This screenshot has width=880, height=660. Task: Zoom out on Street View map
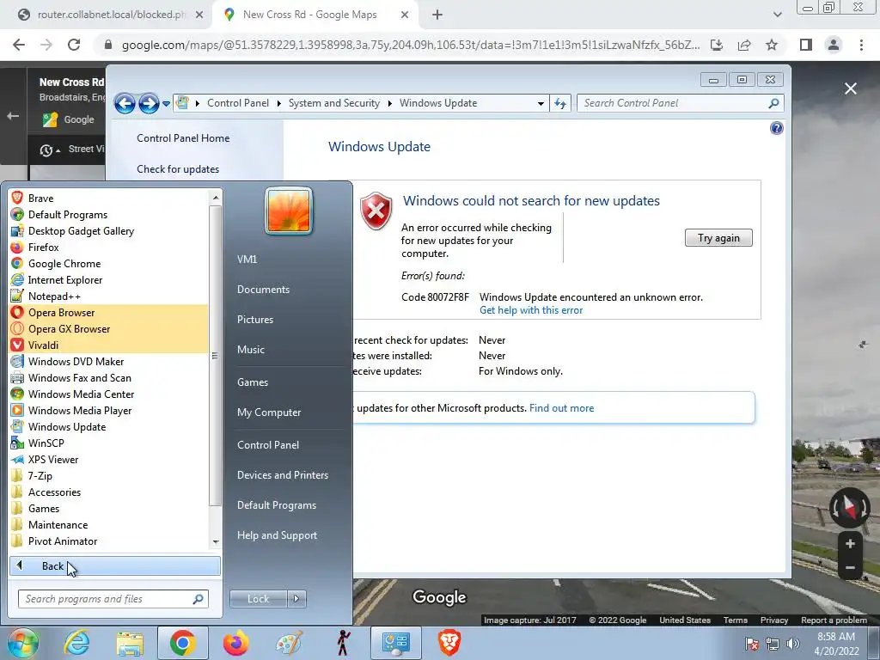pos(850,567)
